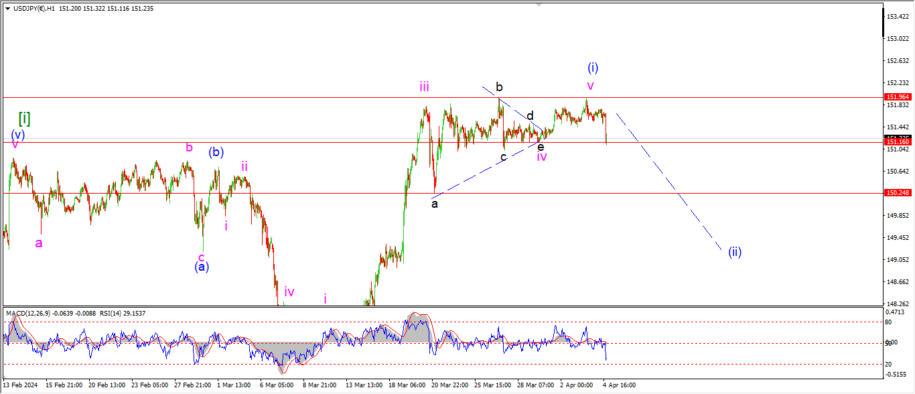Click the black d triangle label
Image resolution: width=915 pixels, height=394 pixels.
point(530,115)
